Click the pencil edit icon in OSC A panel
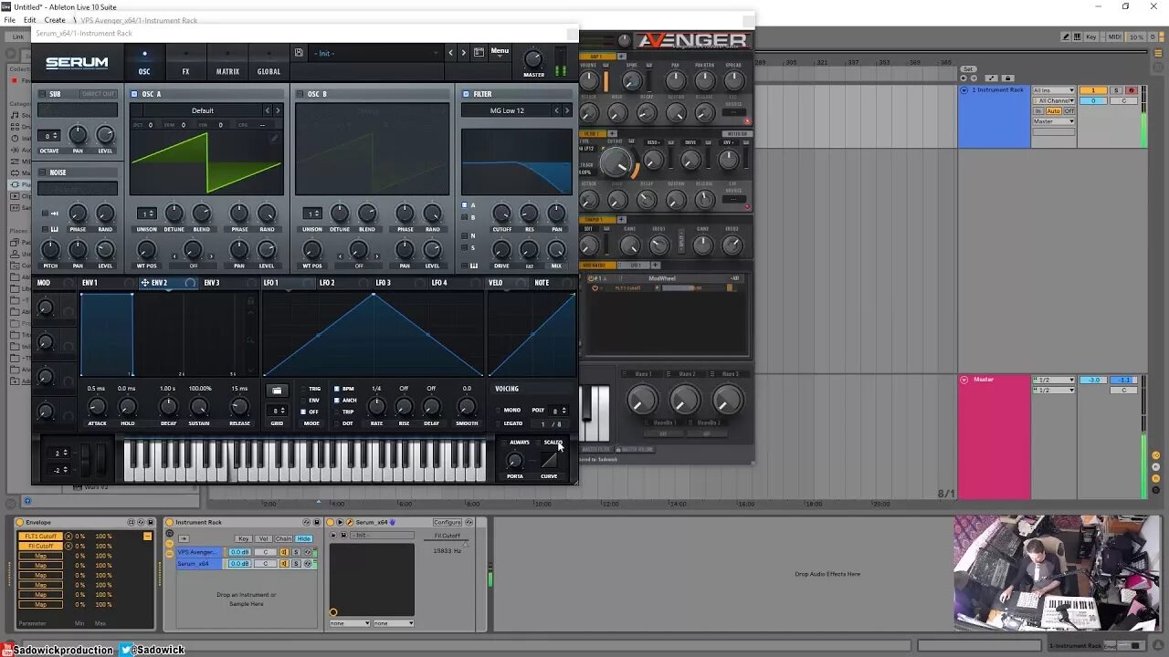Image resolution: width=1169 pixels, height=657 pixels. [x=276, y=138]
